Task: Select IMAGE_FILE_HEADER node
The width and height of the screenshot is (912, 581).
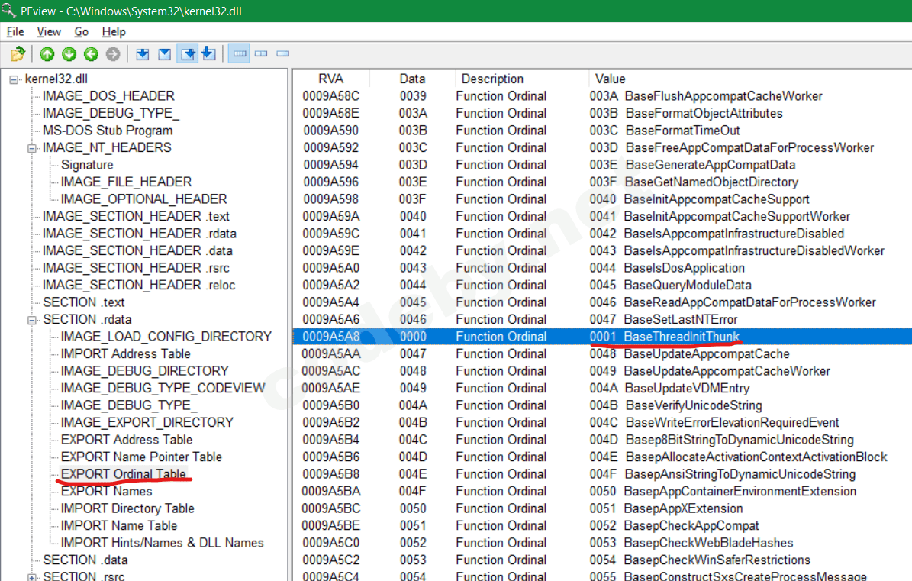Action: (x=126, y=182)
